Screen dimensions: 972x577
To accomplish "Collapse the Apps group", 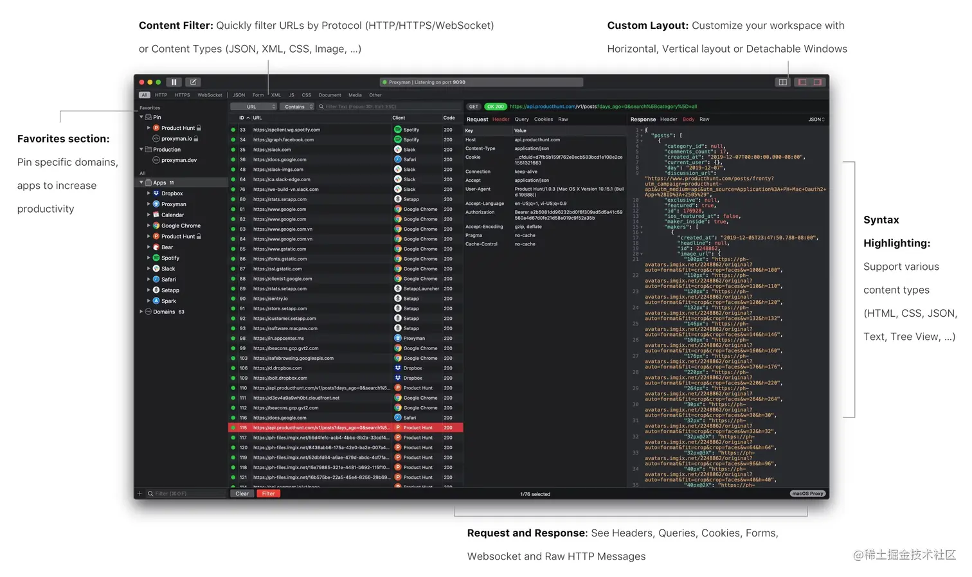I will (141, 182).
